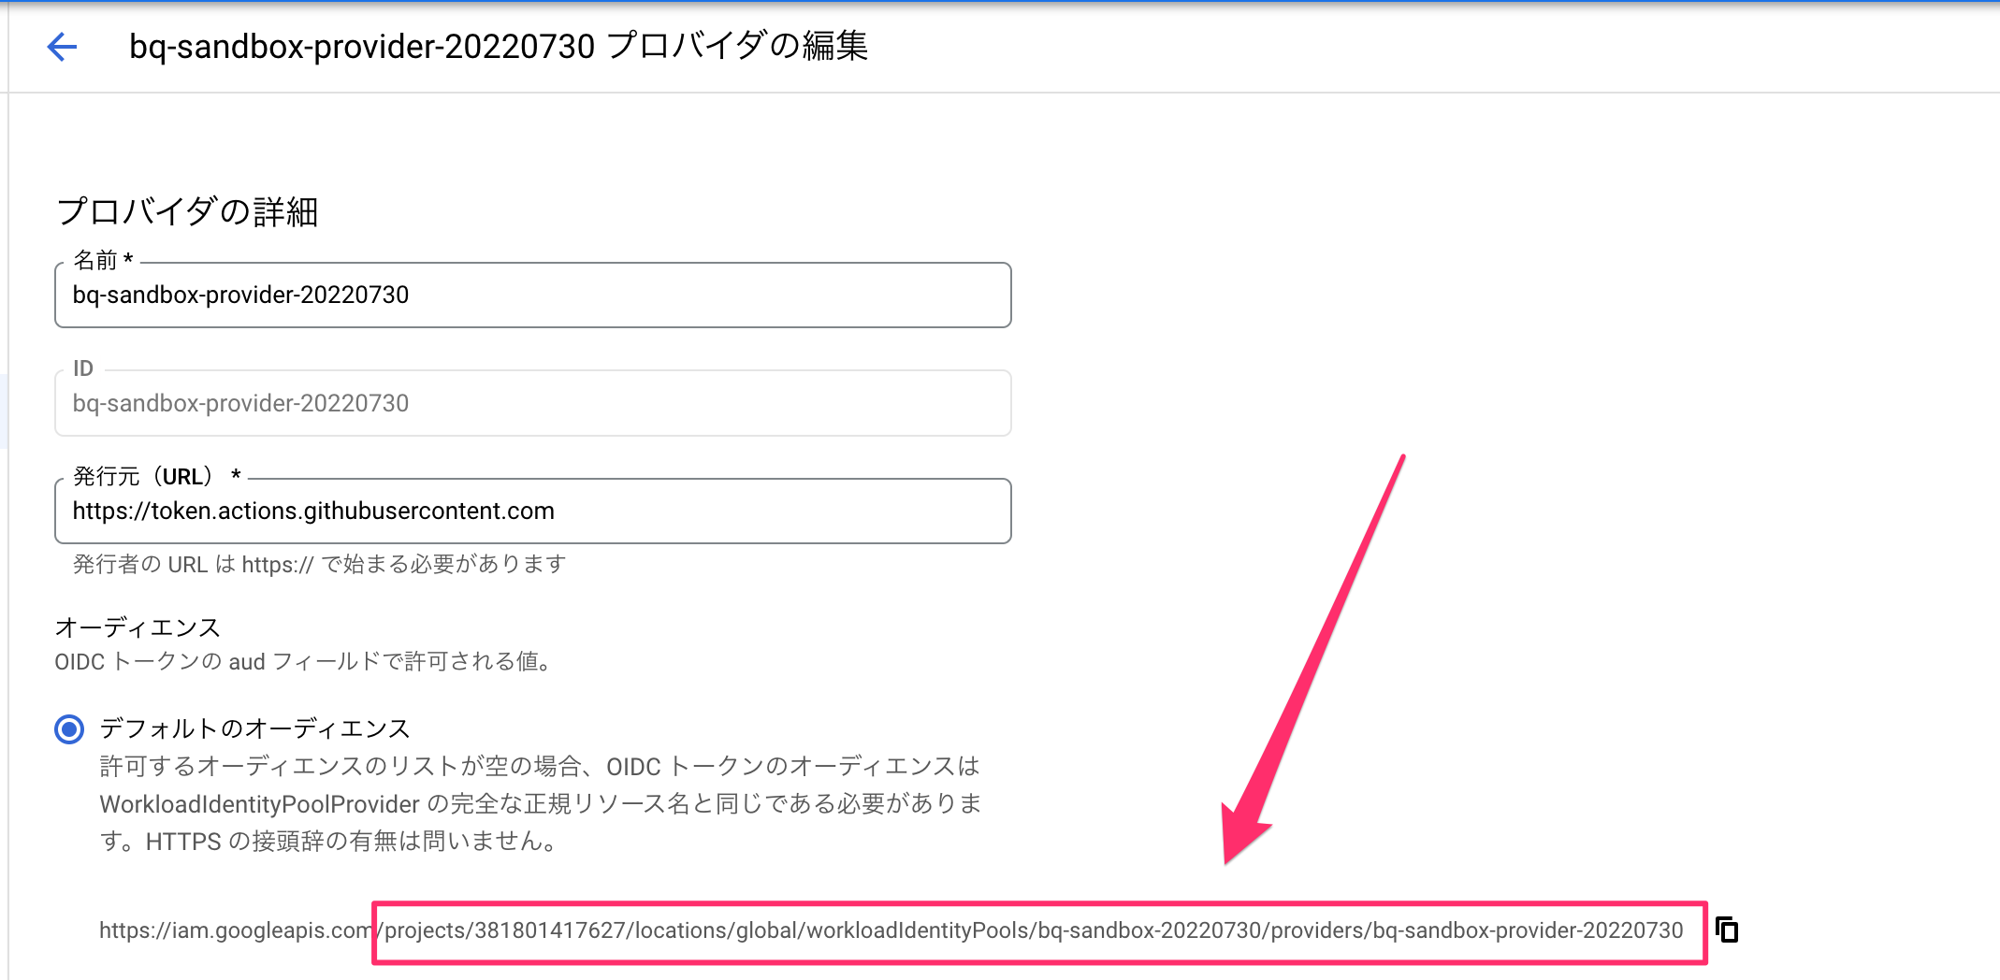Image resolution: width=2000 pixels, height=980 pixels.
Task: Click the highlighted projects/381801417627 resource path
Action: (1034, 930)
